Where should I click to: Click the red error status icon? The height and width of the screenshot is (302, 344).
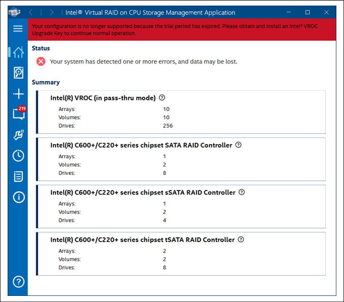point(41,61)
